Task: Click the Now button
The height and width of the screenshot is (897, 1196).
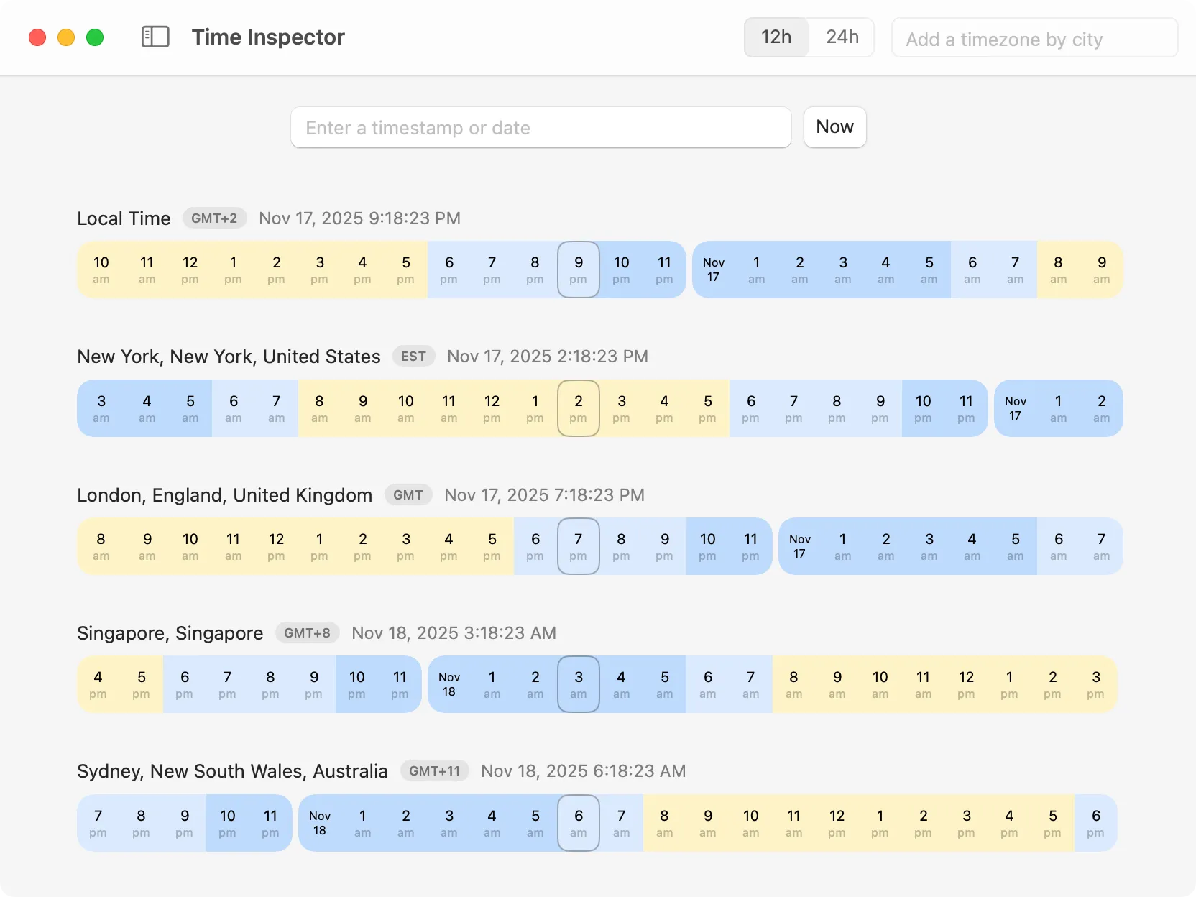Action: pos(834,127)
